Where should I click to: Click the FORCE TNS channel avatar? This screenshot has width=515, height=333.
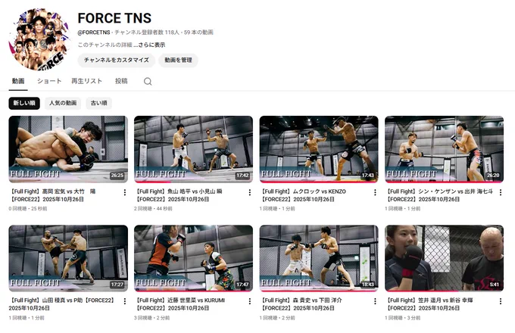click(40, 39)
